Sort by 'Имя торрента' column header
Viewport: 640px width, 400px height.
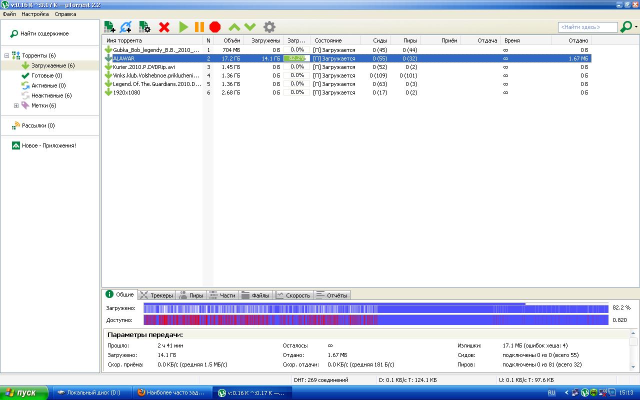tap(152, 40)
